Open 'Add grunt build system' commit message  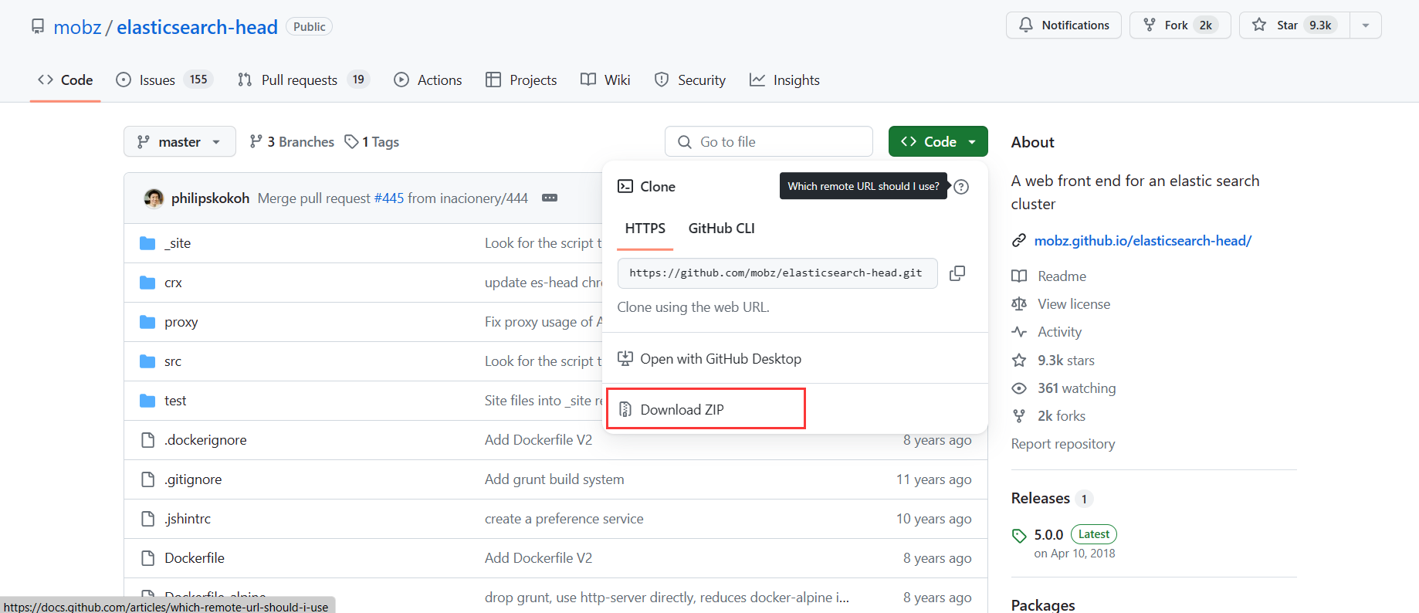(x=554, y=479)
